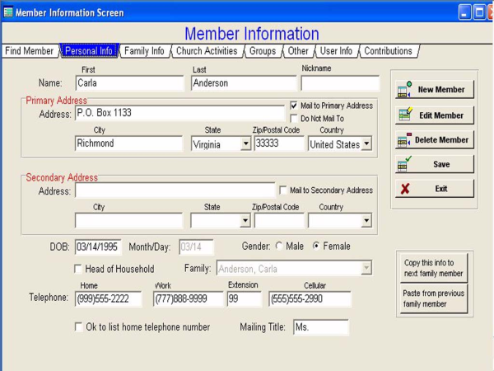Click the Work telephone field (777)888-9999
Viewport: 494px width, 371px height.
188,298
